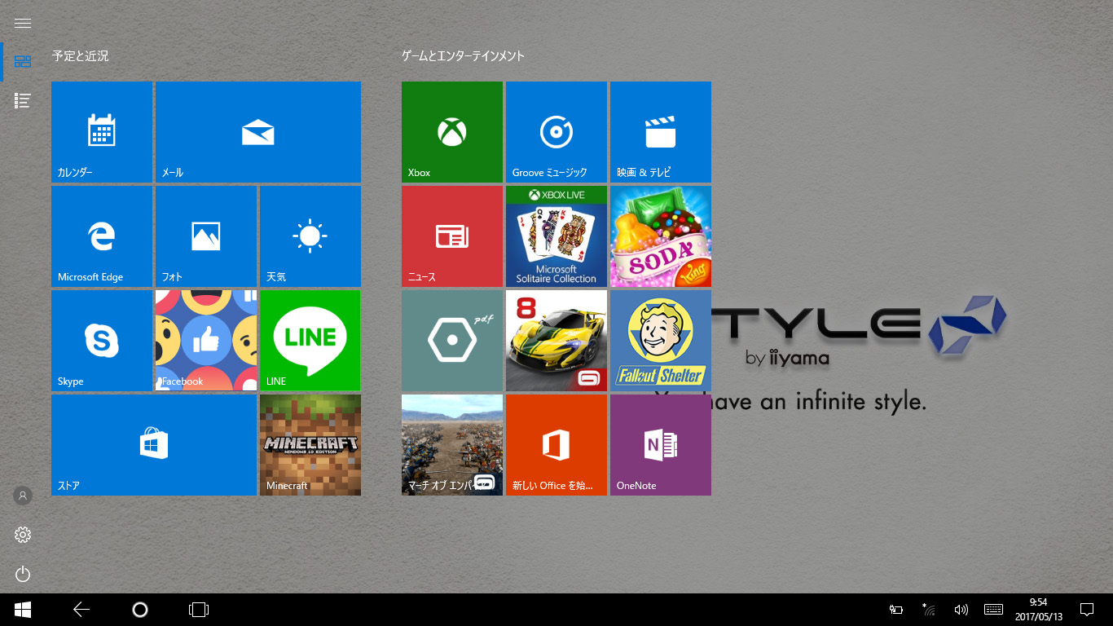
Task: Open Groove ミュージック tile
Action: pos(556,131)
